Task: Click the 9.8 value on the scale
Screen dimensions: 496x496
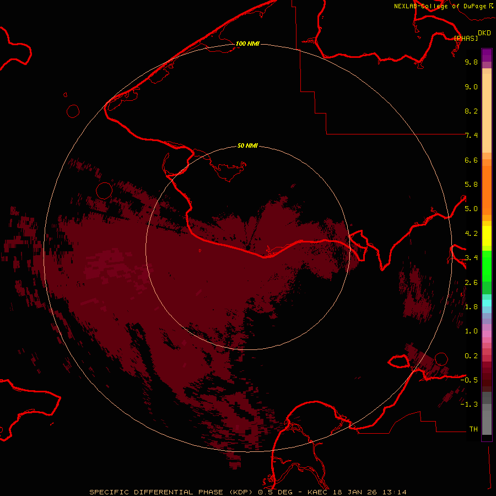Action: coord(471,62)
